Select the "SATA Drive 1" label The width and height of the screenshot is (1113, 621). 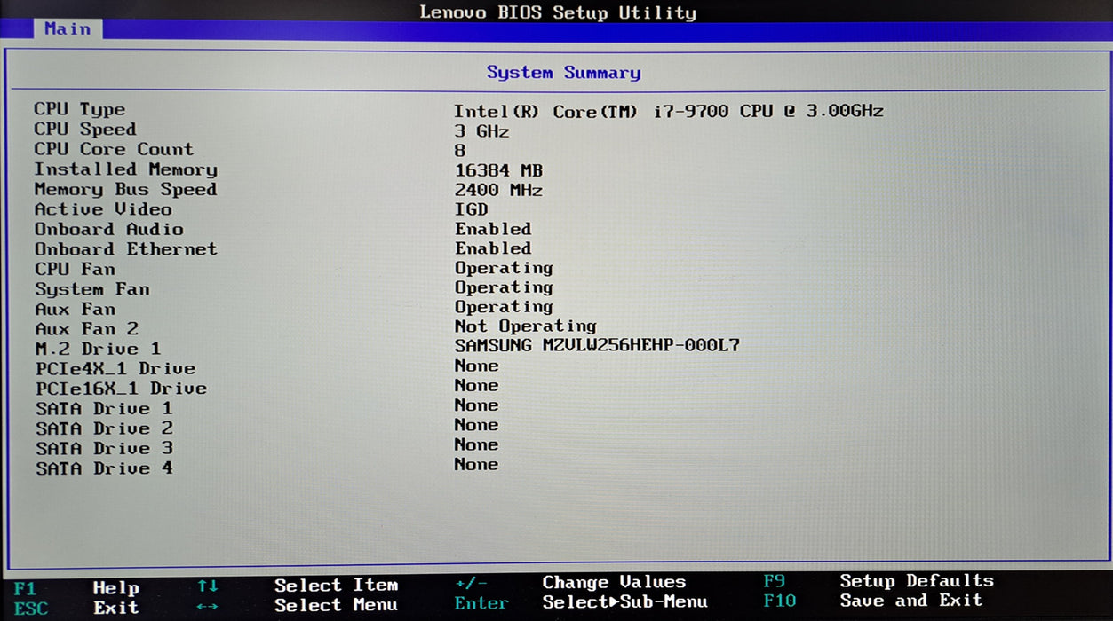pos(104,409)
